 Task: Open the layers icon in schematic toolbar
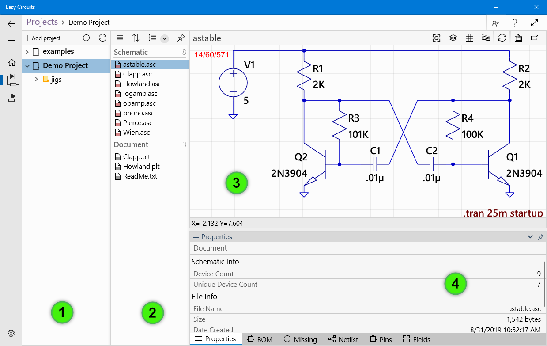coord(453,38)
